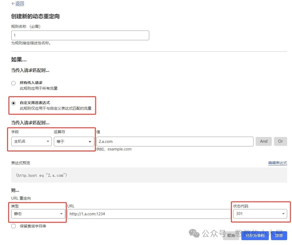
Task: Click the 值 field containing 2.a.com
Action: 175,141
